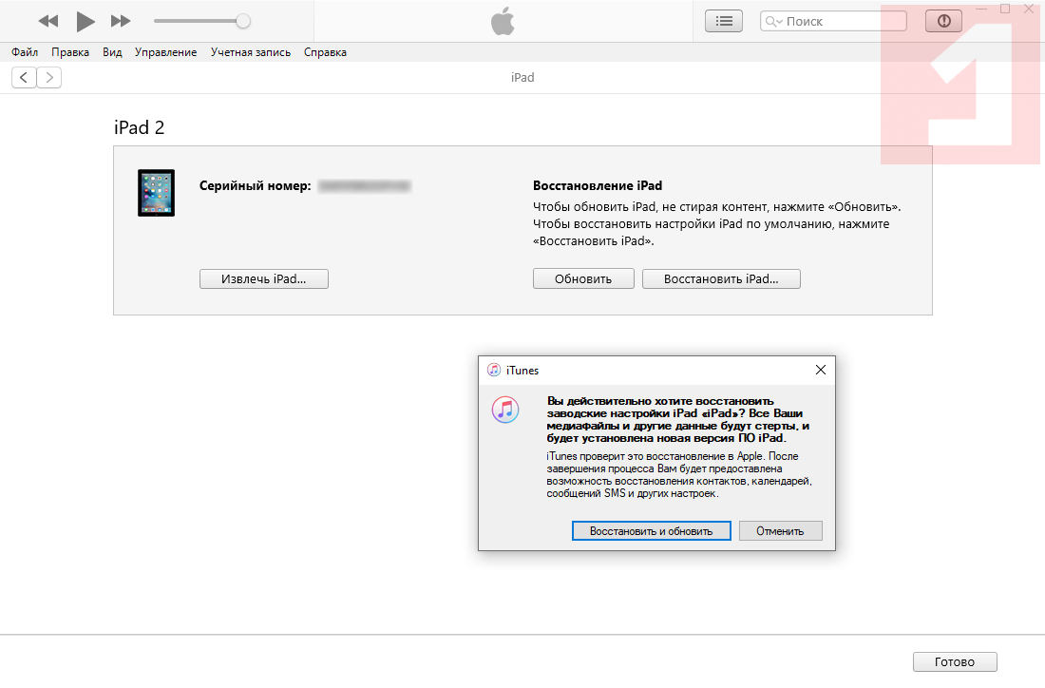1045x688 pixels.
Task: Open the Файл menu
Action: [x=25, y=52]
